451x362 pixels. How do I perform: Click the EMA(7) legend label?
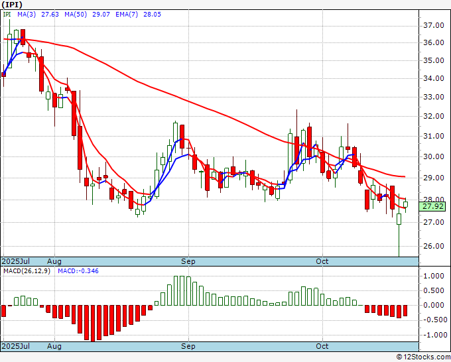coord(127,15)
